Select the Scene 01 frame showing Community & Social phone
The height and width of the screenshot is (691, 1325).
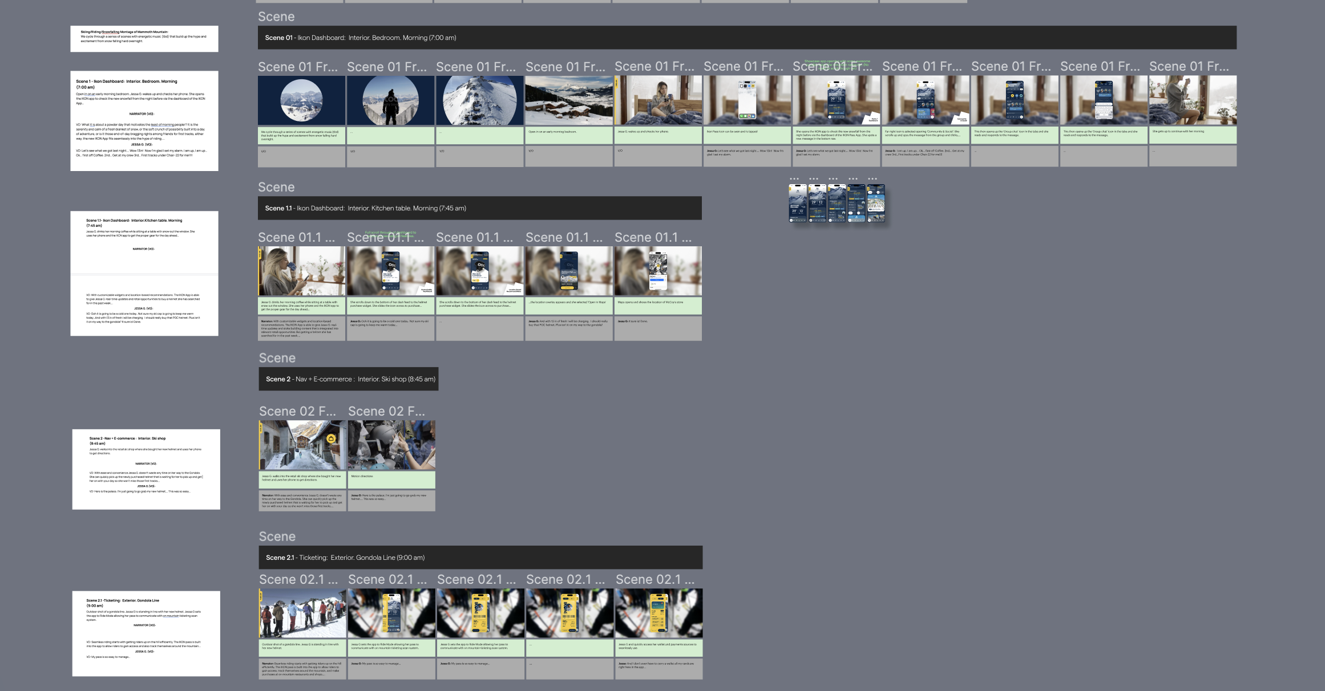coord(926,100)
